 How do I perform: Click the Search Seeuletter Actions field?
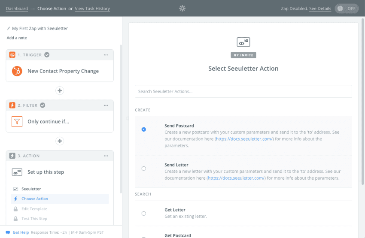point(243,91)
